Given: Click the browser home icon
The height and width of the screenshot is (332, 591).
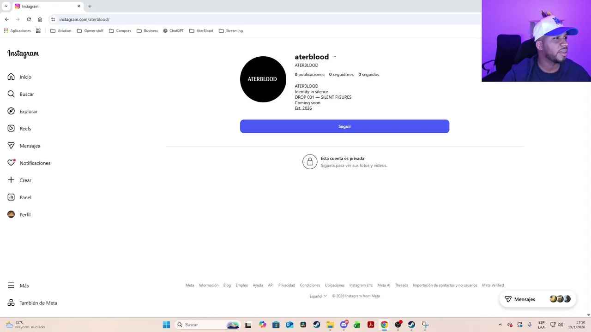Looking at the screenshot, I should coord(40,19).
